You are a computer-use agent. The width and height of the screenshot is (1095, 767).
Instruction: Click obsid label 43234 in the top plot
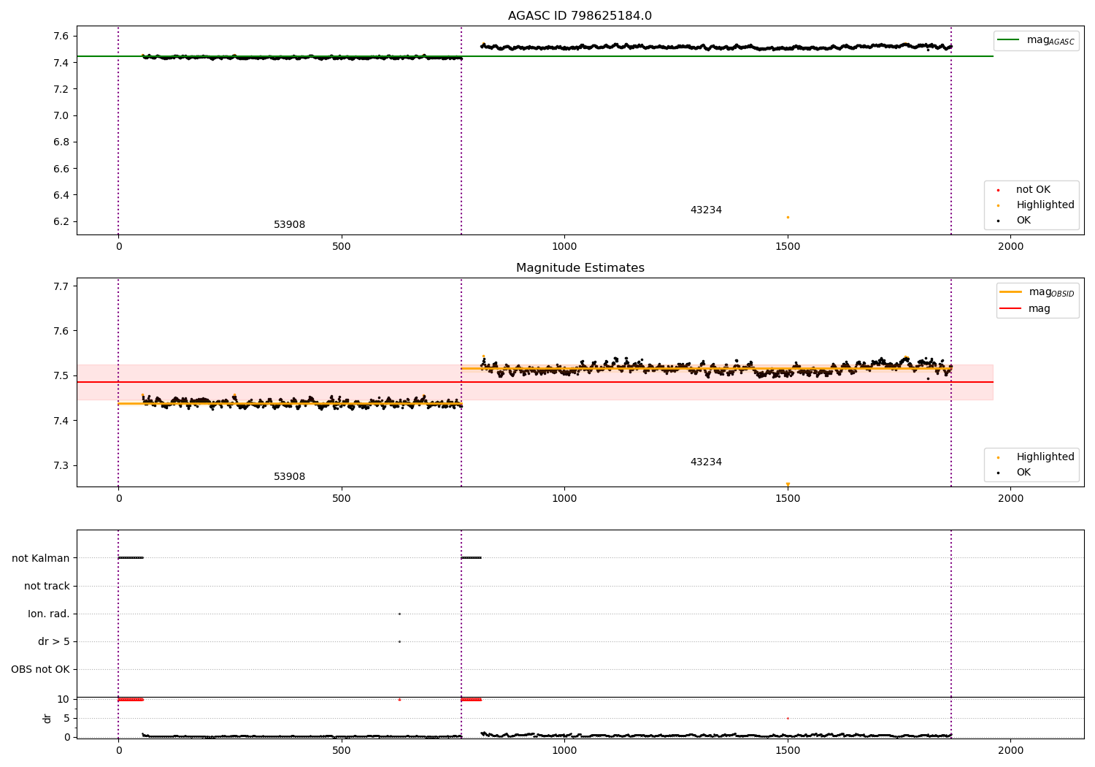pos(706,210)
